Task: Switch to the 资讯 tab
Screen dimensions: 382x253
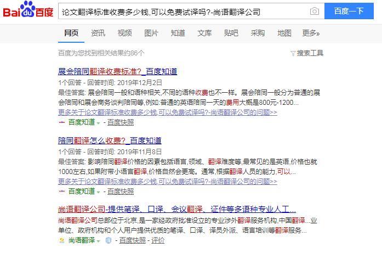Action: 98,33
